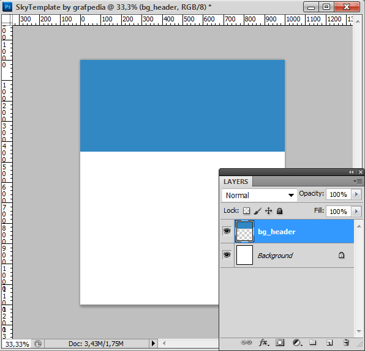Image resolution: width=365 pixels, height=351 pixels.
Task: Open the Fill slider arrow
Action: [356, 212]
